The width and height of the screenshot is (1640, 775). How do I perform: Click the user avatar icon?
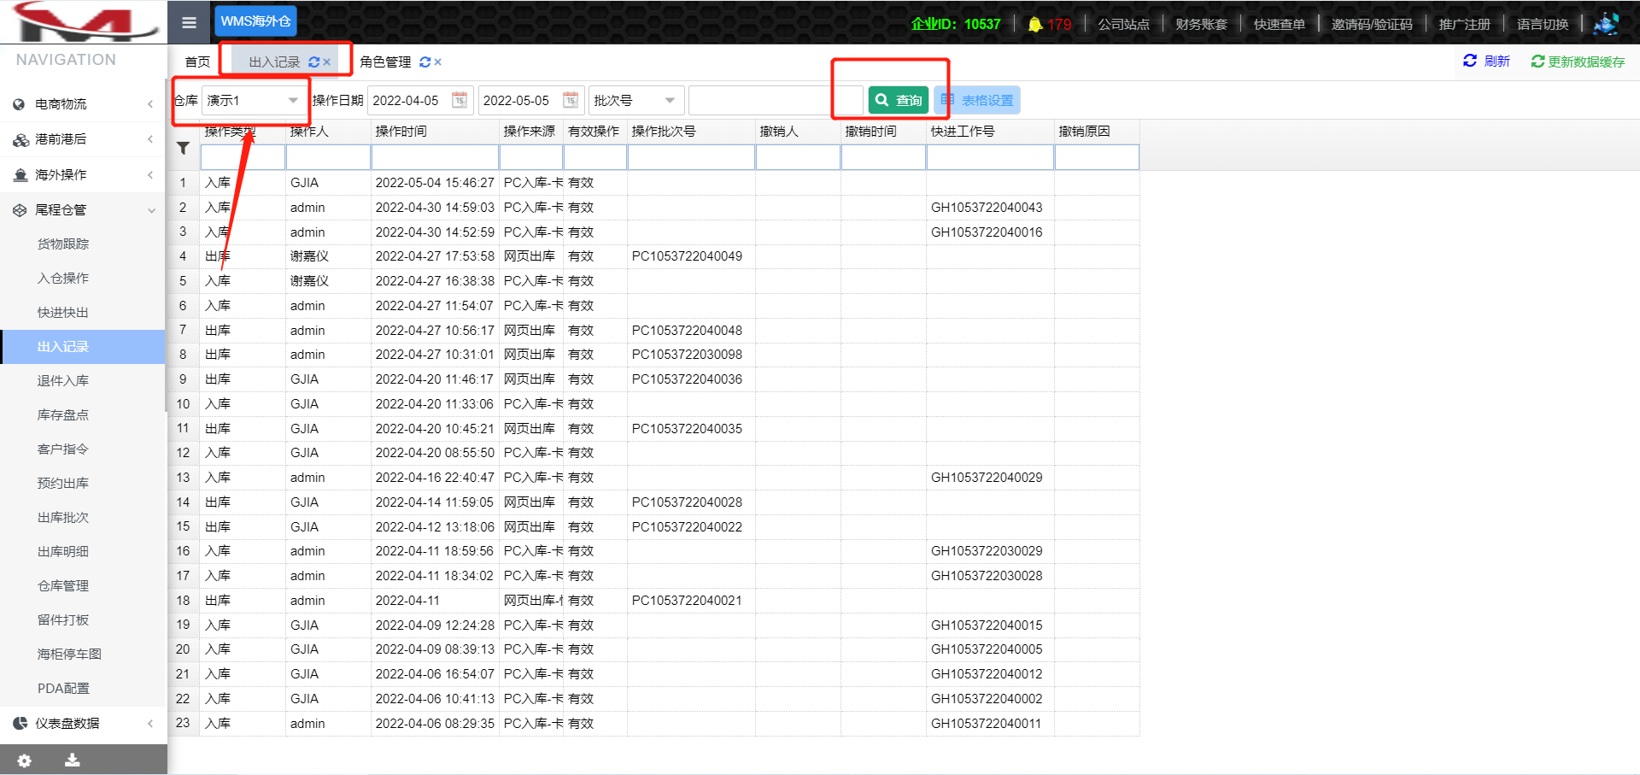click(x=1606, y=24)
